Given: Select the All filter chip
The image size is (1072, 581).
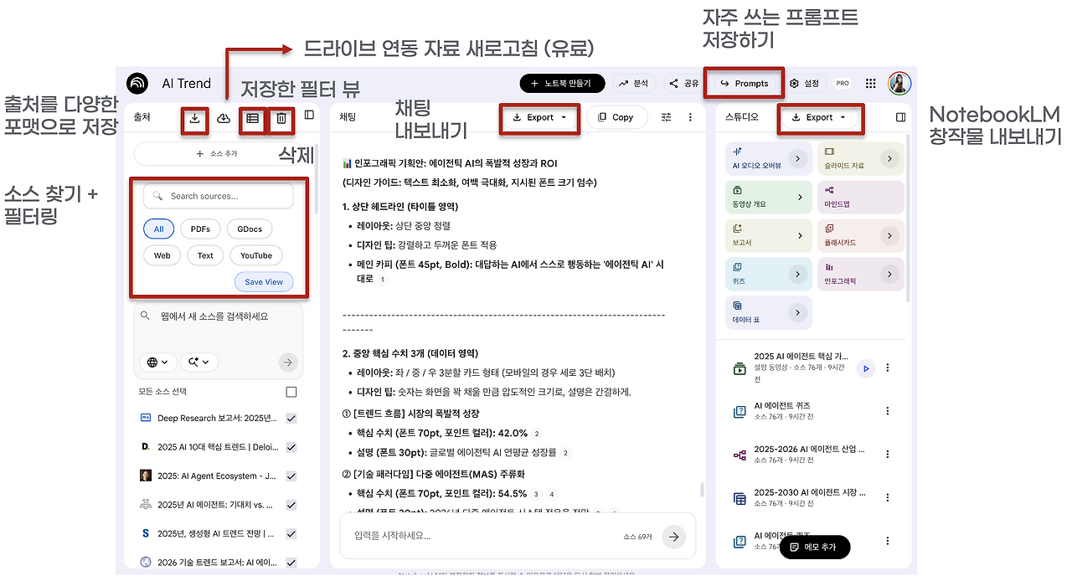Looking at the screenshot, I should point(158,229).
